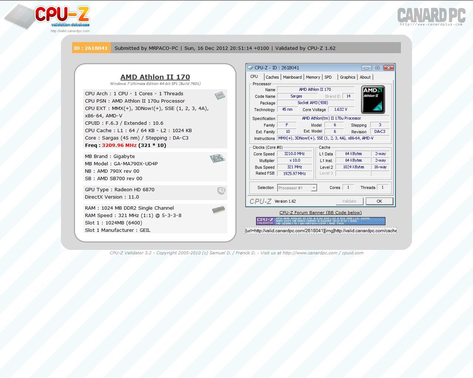Click the Slot 1 Manufacturer GEIL line
This screenshot has height=378, width=473.
point(118,230)
